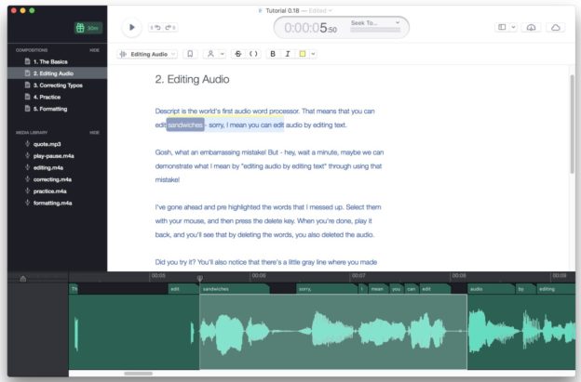581x382 pixels.
Task: Click the timeline home icon
Action: point(23,279)
